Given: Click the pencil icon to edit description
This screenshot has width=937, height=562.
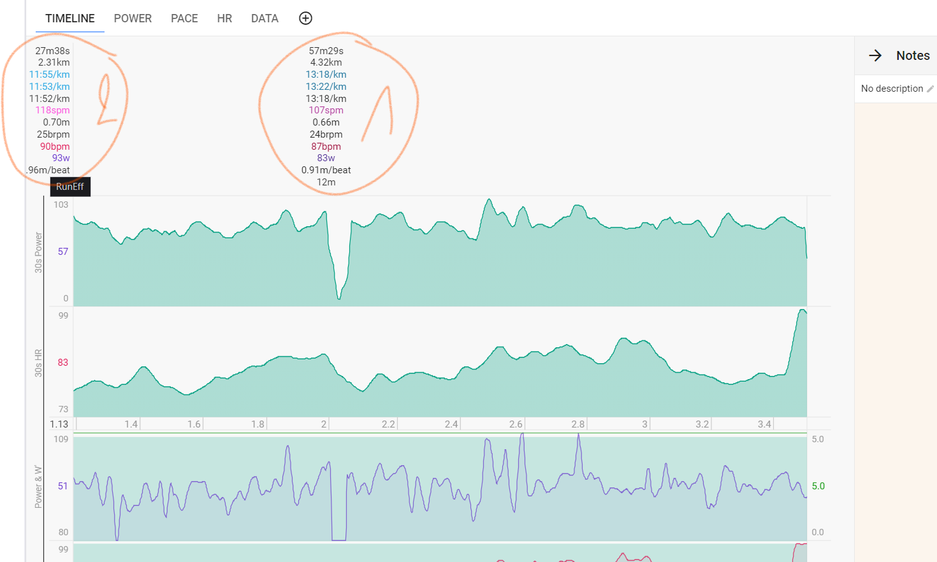Looking at the screenshot, I should [930, 89].
